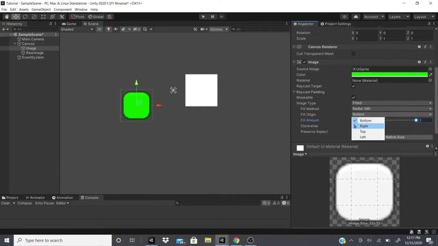Switch to the Project Settings tab
Screen dimensions: 438x246
point(336,24)
